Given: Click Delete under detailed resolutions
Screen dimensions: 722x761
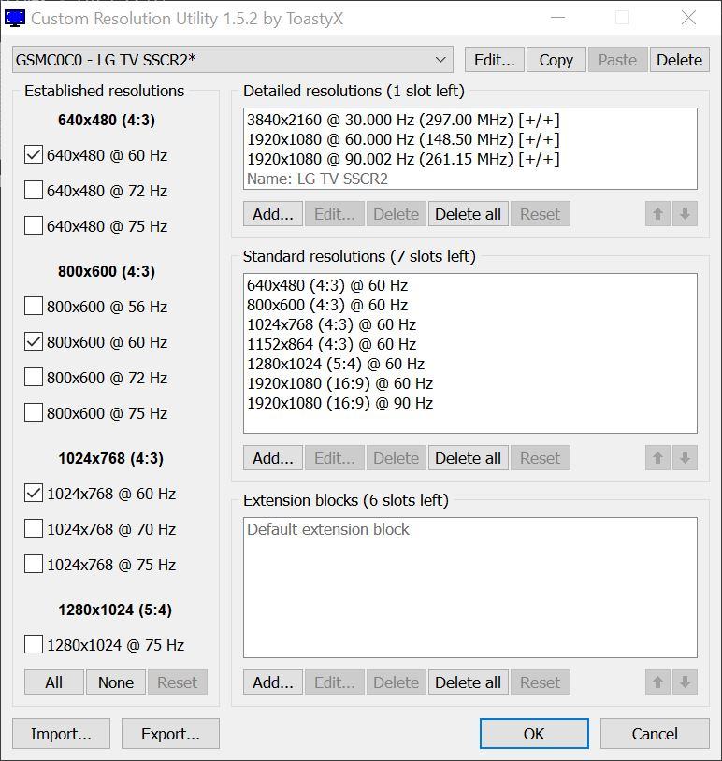Looking at the screenshot, I should tap(397, 214).
